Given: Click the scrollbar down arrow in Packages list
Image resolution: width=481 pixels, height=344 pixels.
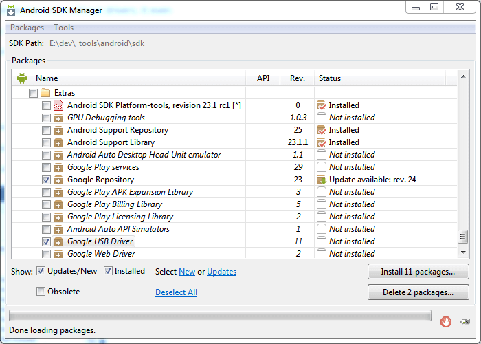Looking at the screenshot, I should [463, 252].
